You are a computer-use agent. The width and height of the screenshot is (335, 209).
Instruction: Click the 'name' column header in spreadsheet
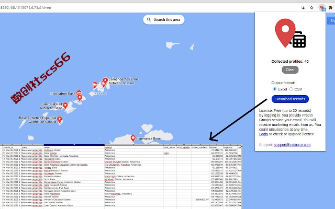point(74,147)
